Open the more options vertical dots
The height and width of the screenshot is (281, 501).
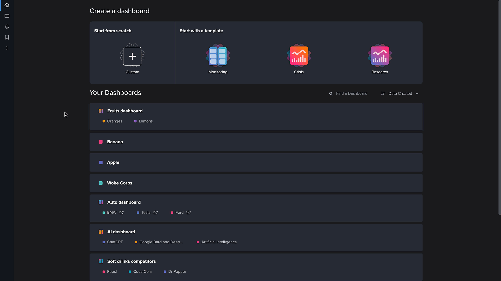click(x=7, y=48)
